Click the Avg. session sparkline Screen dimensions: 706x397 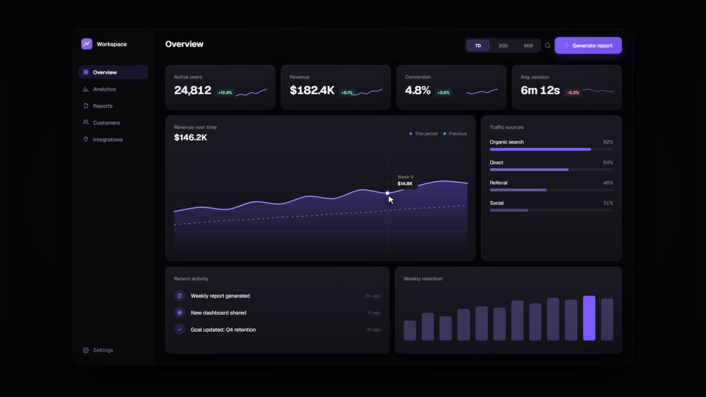598,90
